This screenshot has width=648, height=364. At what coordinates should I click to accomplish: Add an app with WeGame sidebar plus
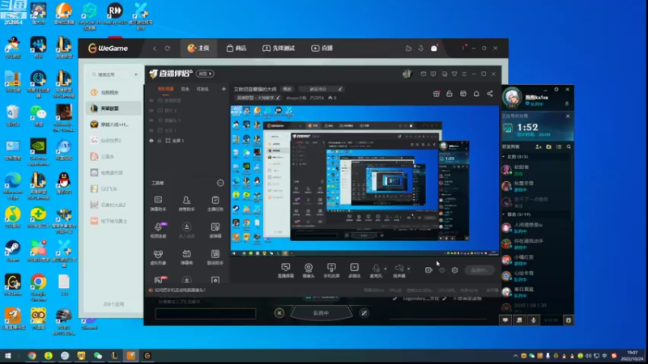pyautogui.click(x=135, y=74)
